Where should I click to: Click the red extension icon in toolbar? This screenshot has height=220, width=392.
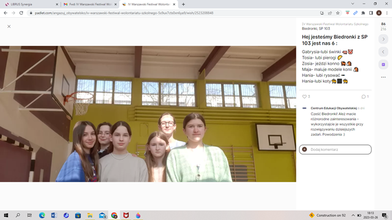pos(347,13)
